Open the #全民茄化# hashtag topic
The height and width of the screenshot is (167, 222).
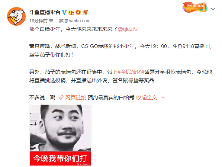coord(131,72)
